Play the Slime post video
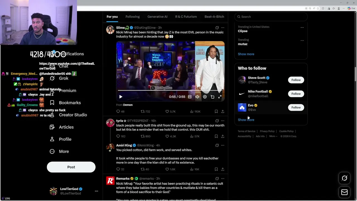357x201 pixels. (x=120, y=97)
